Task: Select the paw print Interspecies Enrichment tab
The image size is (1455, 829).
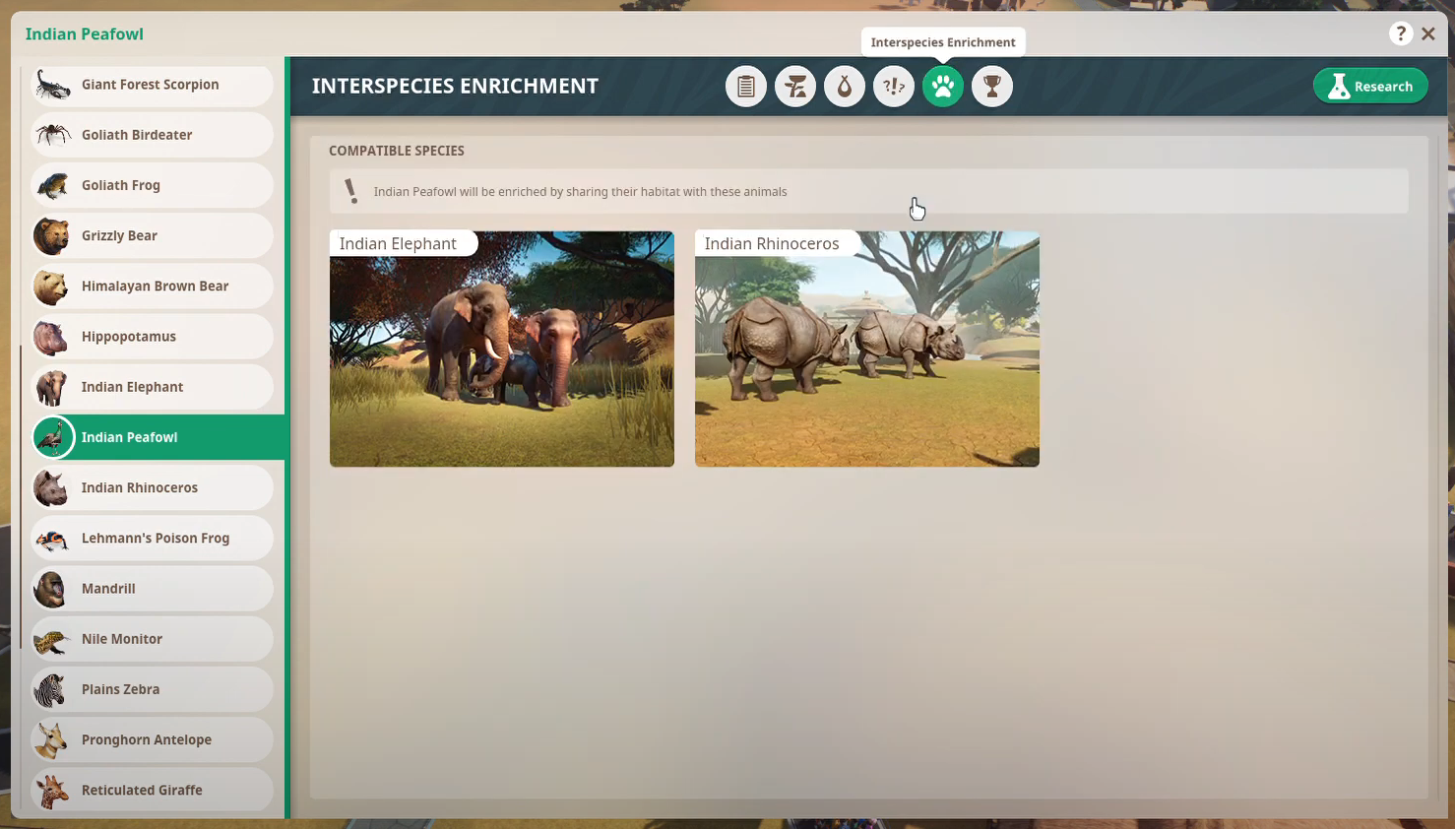Action: point(943,87)
